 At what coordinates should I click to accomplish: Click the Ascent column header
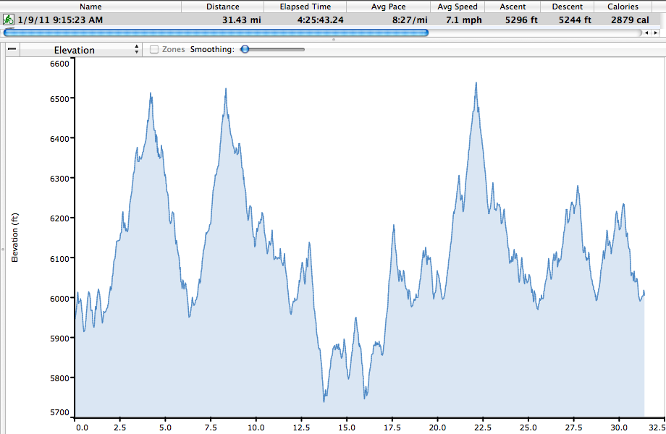pos(513,7)
